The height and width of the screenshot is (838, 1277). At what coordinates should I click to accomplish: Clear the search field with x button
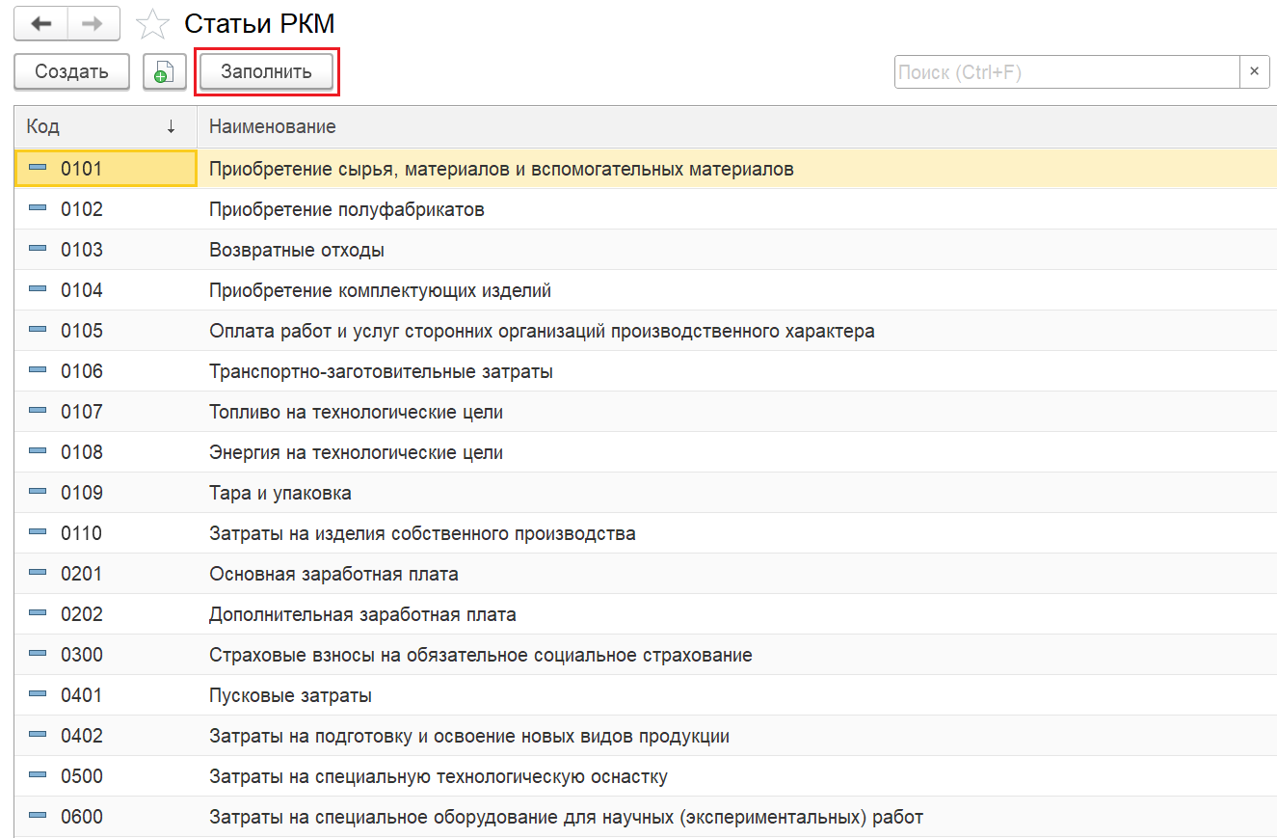(1254, 71)
